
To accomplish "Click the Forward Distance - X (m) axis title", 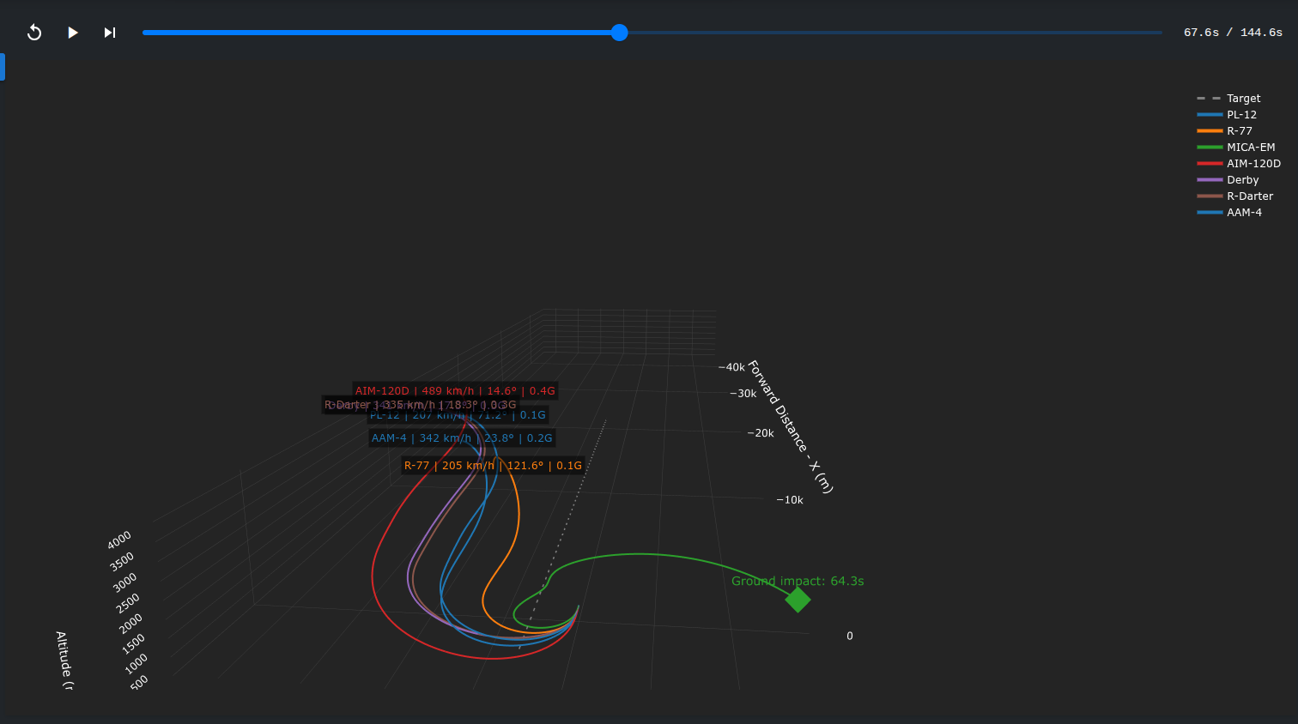I will (x=790, y=426).
